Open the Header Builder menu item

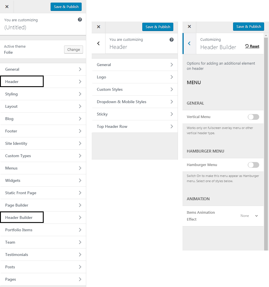coord(43,217)
